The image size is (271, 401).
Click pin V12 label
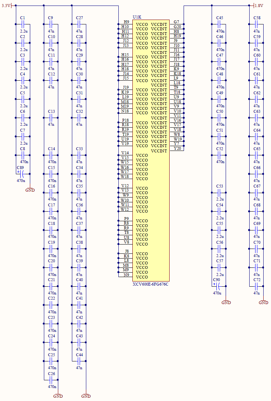(x=125, y=186)
